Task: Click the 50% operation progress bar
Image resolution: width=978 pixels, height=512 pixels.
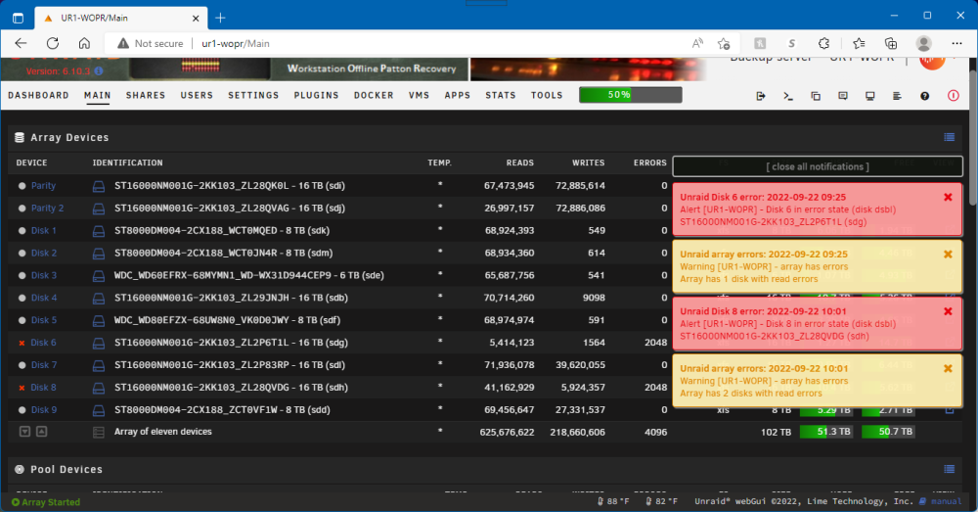Action: tap(630, 95)
